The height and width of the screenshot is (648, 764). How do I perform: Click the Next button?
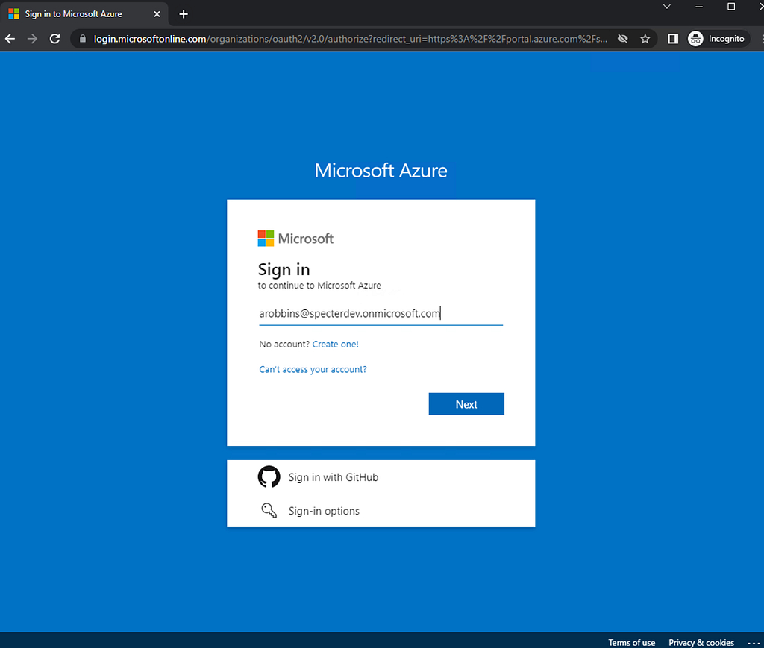[x=466, y=404]
